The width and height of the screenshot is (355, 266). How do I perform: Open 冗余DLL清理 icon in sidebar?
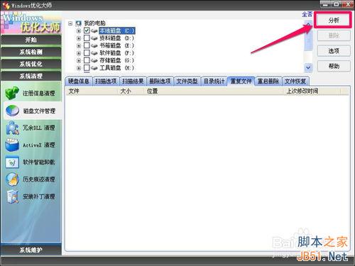coord(12,128)
